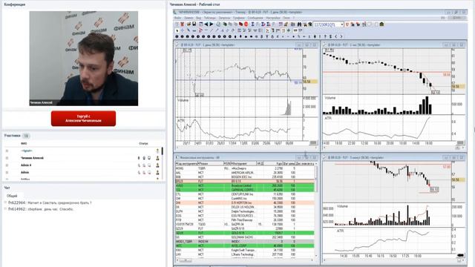Click the dark house icon at toolbar end
Screen dimensions: 475x267
point(381,24)
